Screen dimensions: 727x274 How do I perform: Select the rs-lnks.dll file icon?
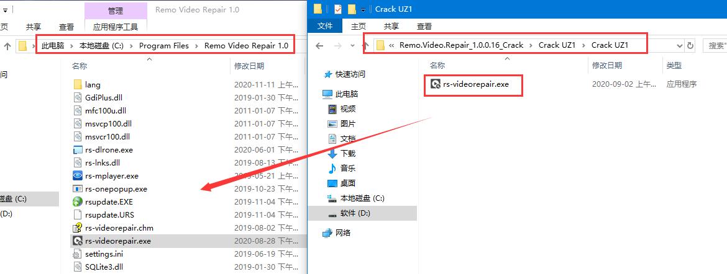[78, 163]
